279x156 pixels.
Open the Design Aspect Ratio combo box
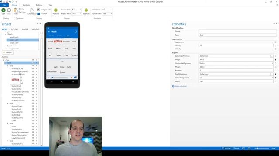tap(77, 13)
